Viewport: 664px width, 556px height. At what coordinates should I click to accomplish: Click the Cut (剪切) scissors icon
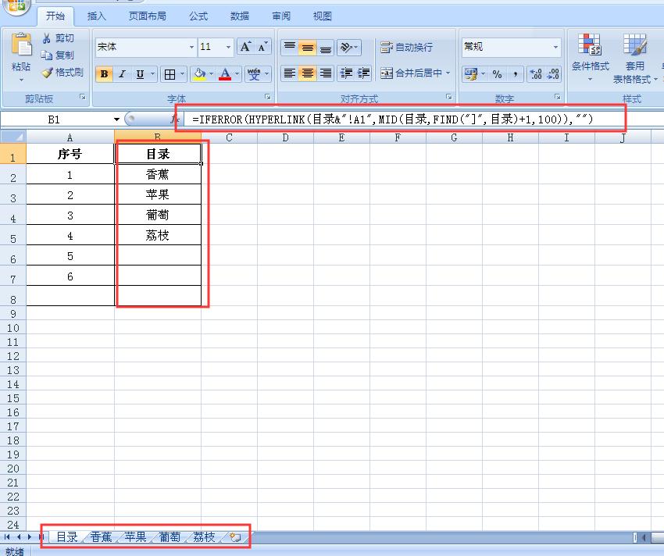47,38
